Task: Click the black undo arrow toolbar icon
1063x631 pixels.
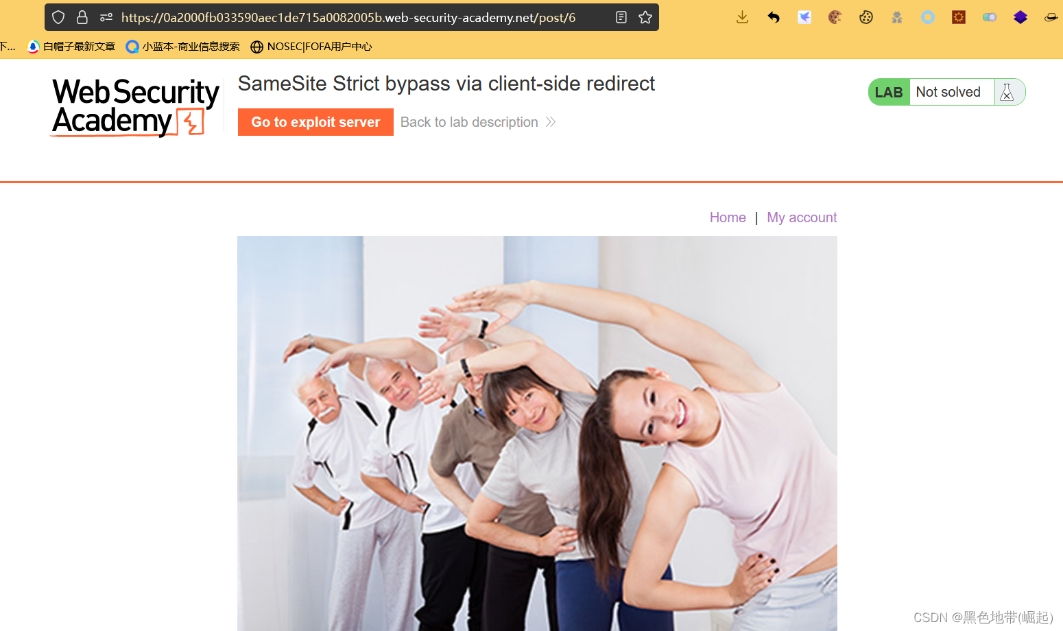Action: pos(774,17)
